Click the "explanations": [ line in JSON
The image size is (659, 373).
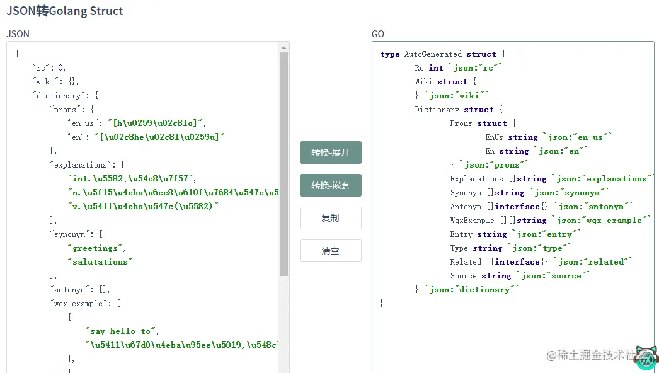pyautogui.click(x=88, y=165)
